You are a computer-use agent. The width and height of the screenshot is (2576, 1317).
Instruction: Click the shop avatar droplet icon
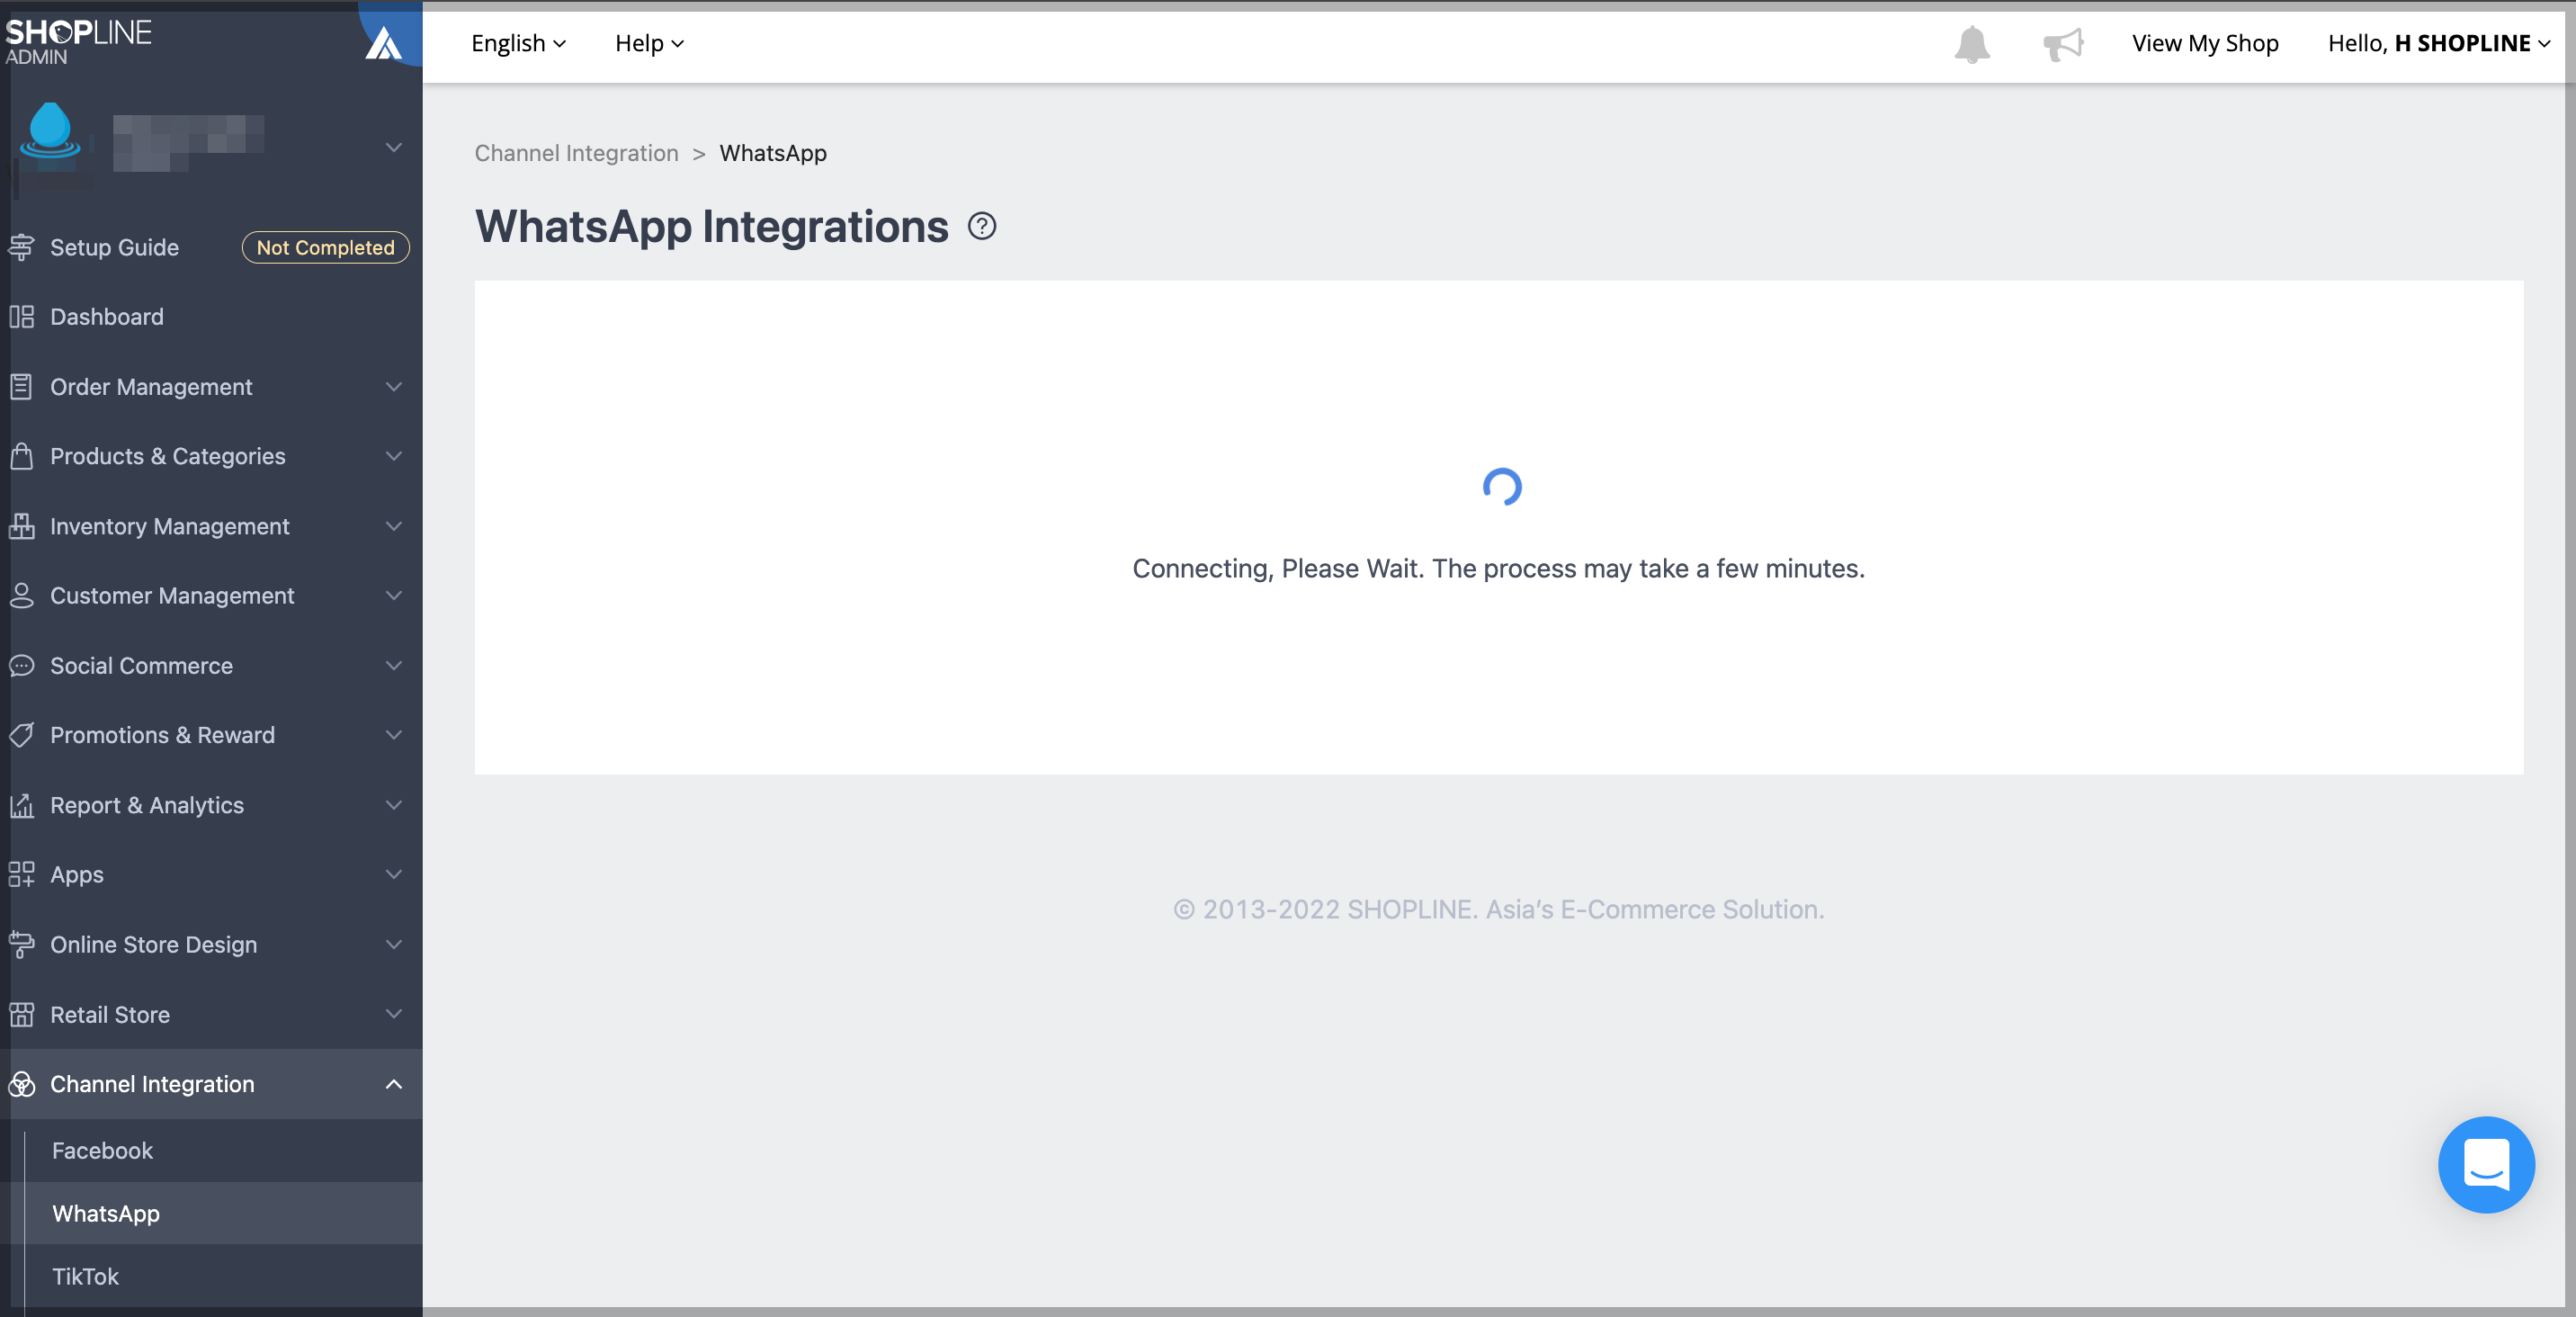[x=50, y=132]
